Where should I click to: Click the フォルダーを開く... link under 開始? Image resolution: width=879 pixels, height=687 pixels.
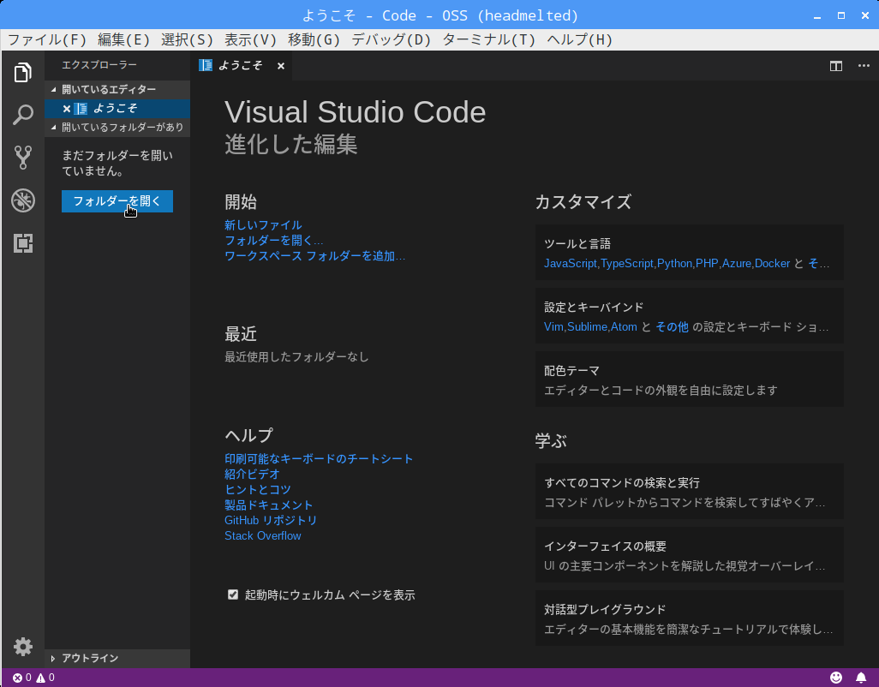(x=273, y=241)
